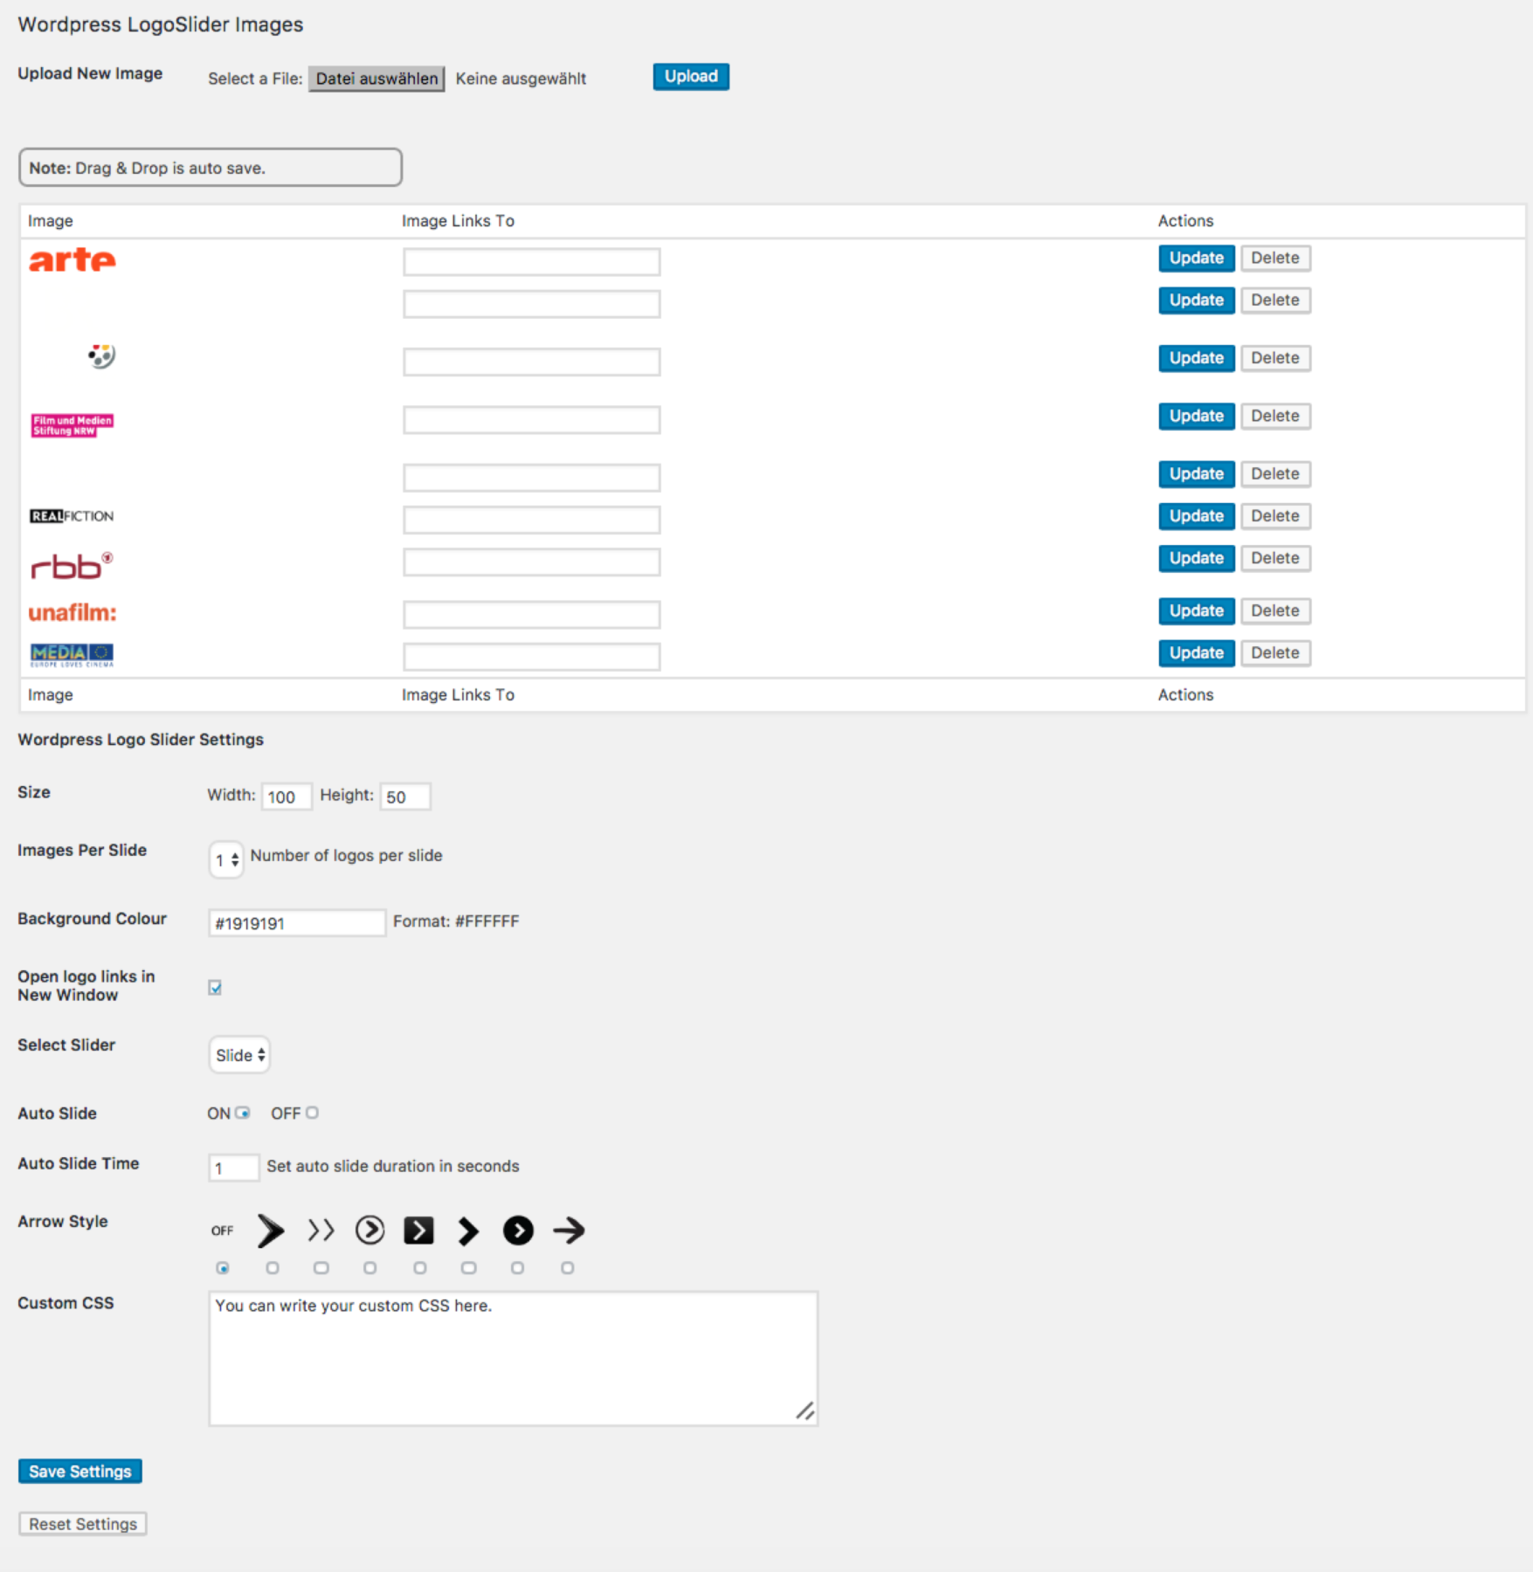This screenshot has height=1572, width=1533.
Task: Open the Images Per Slide dropdown
Action: (226, 859)
